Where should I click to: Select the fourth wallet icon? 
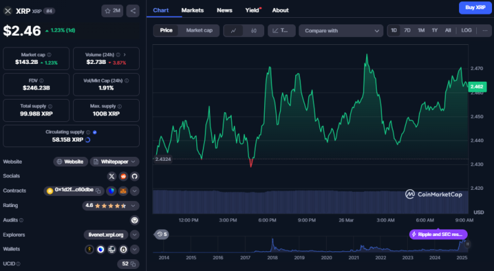coord(123,249)
